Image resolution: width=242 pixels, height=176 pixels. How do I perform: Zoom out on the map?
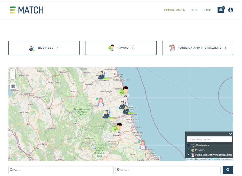(13, 76)
